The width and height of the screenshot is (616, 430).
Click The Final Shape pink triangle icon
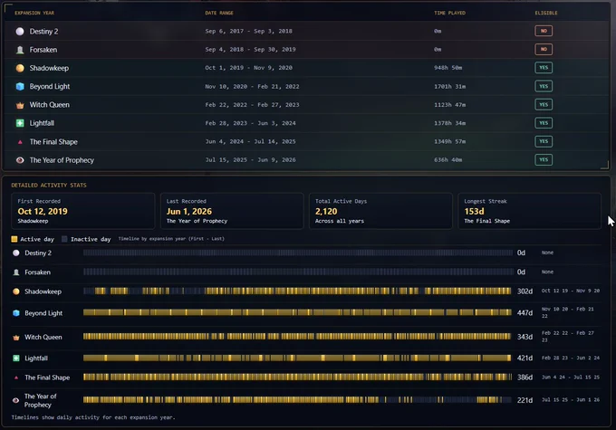(x=20, y=142)
